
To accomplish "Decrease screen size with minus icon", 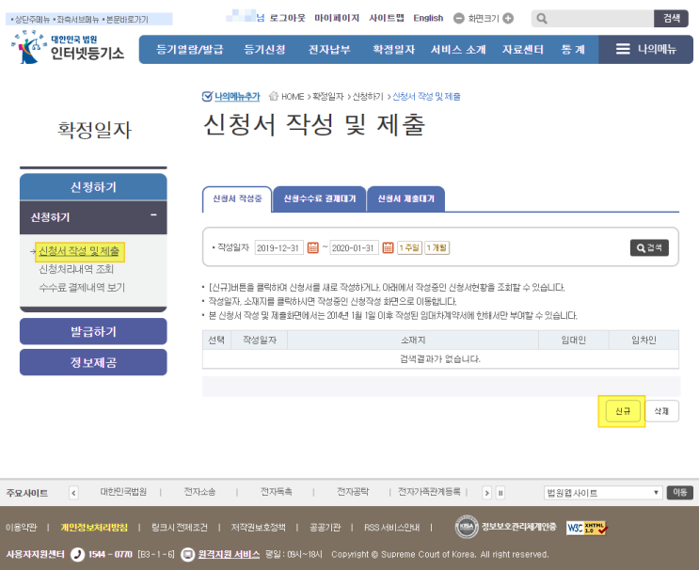I will [459, 18].
